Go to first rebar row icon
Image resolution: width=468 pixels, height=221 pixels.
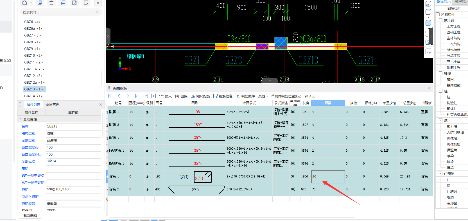click(x=110, y=96)
